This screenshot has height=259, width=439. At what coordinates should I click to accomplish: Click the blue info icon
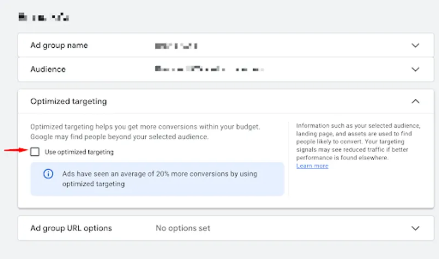tap(48, 174)
